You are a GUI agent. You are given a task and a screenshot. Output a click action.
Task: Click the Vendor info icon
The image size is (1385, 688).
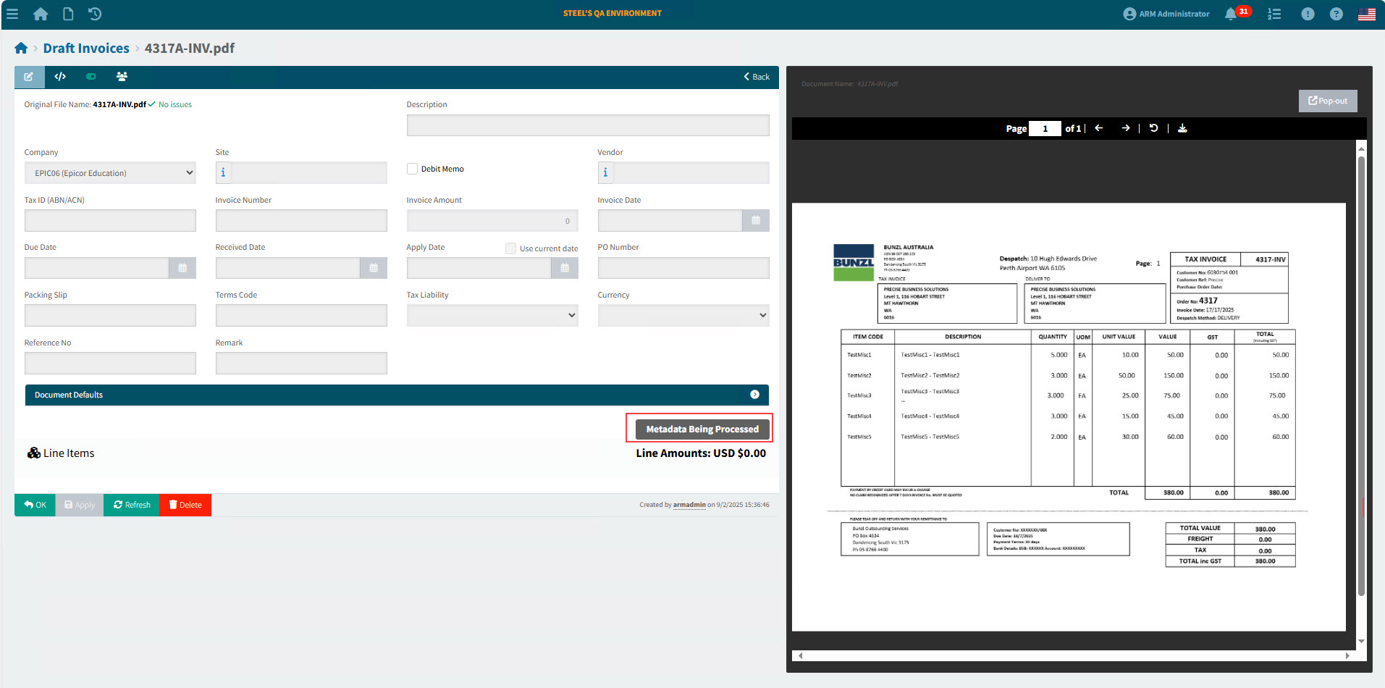click(605, 173)
